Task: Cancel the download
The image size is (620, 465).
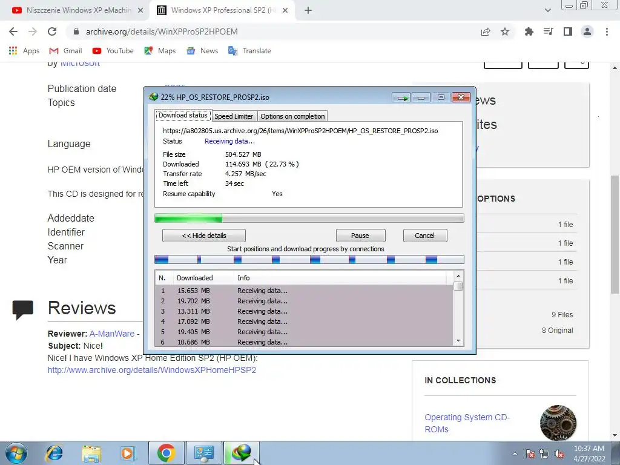Action: coord(425,236)
